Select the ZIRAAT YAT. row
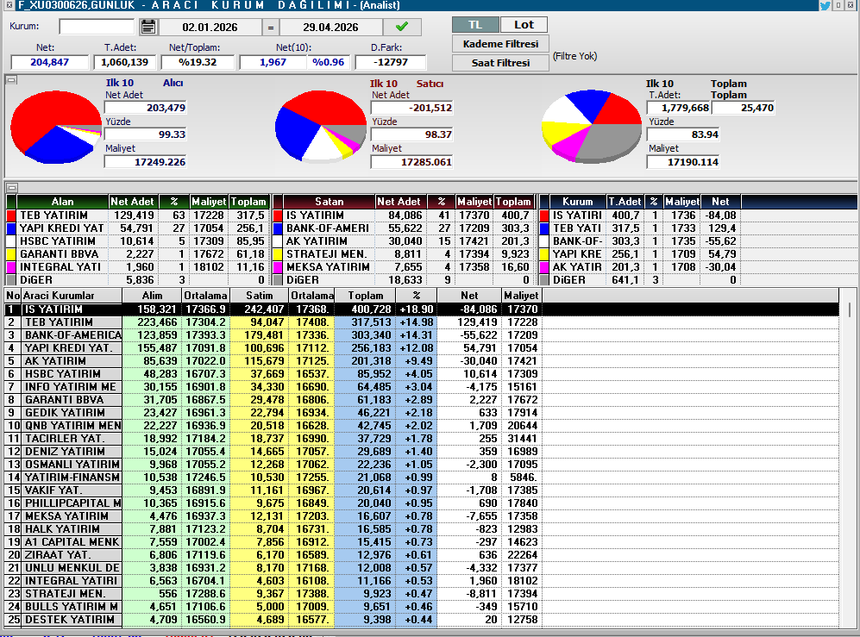The height and width of the screenshot is (637, 860). pyautogui.click(x=421, y=555)
